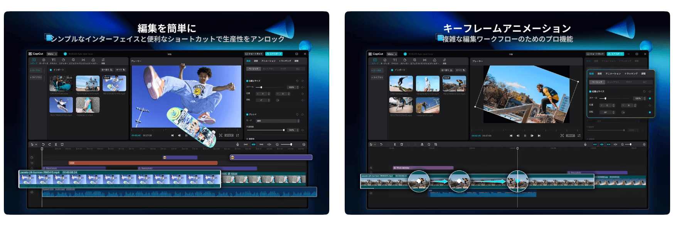Undo the last edit in the 編集を簡単に timeline toolbar
The image size is (684, 226).
coord(43,144)
